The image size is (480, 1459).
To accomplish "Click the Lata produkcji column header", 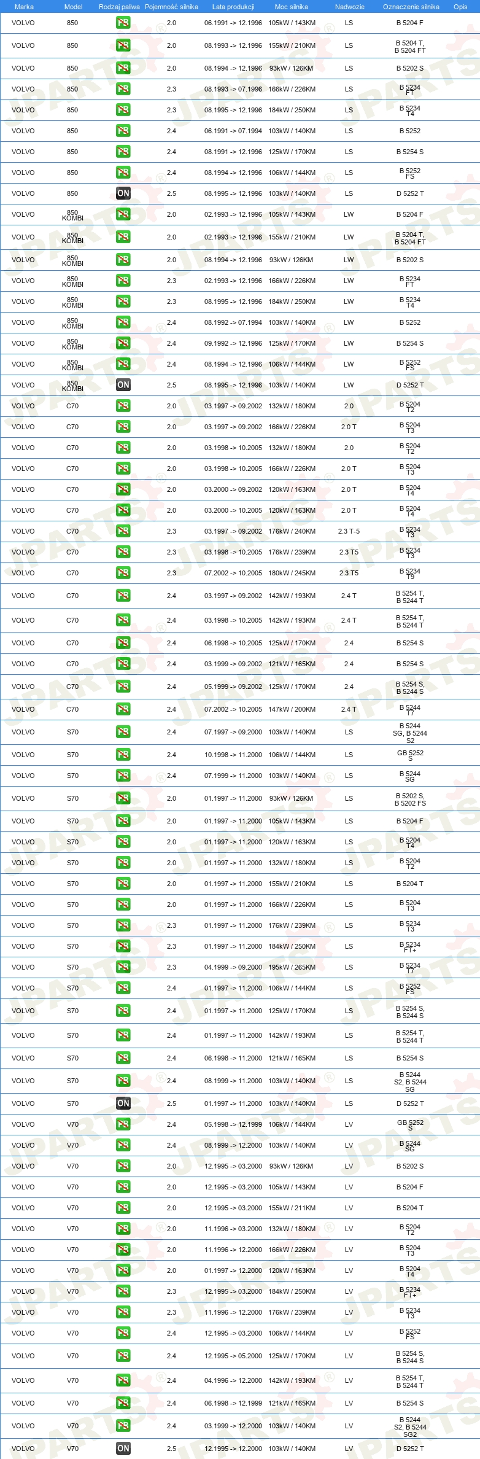I will pos(233,7).
